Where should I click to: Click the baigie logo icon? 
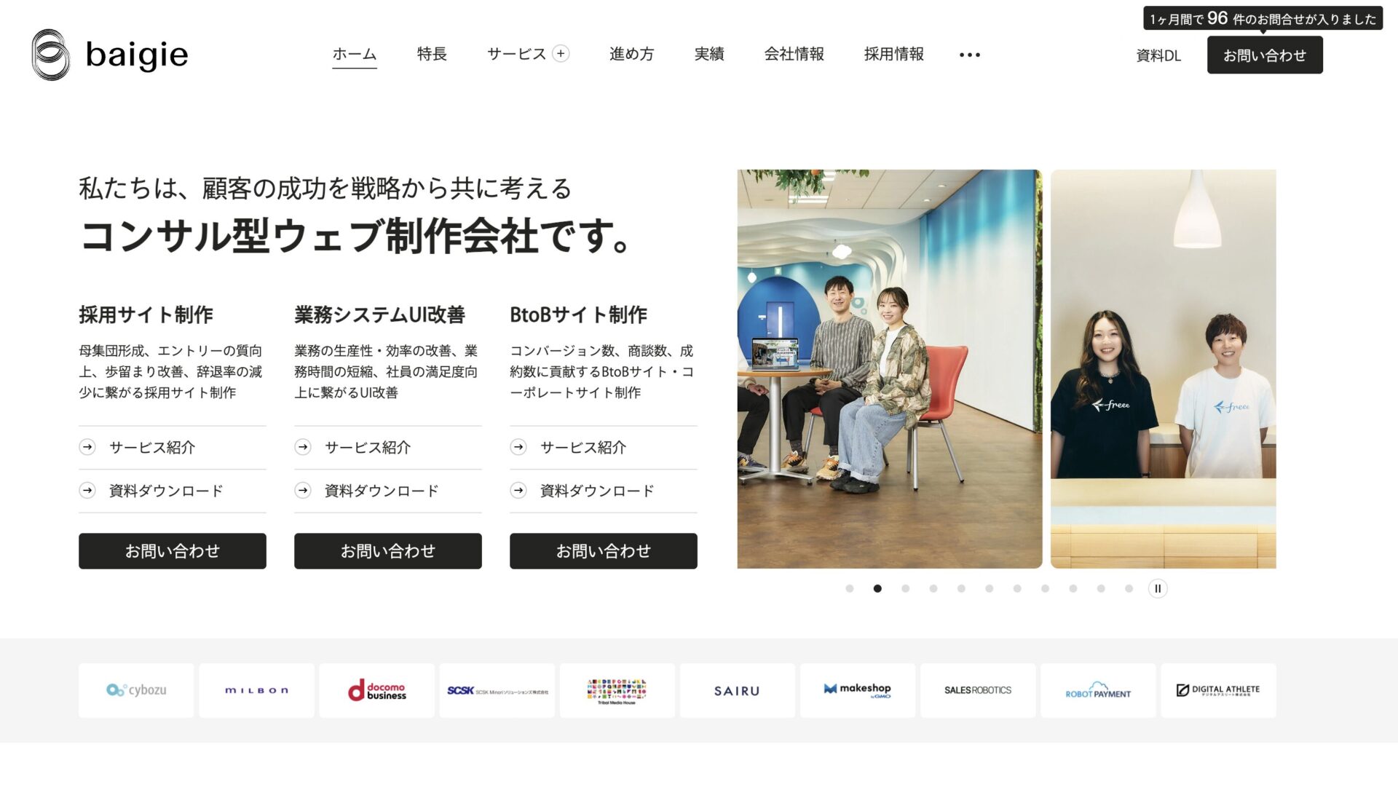[x=51, y=55]
